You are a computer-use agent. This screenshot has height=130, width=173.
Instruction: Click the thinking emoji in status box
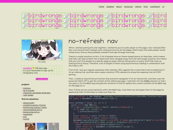click(34, 68)
